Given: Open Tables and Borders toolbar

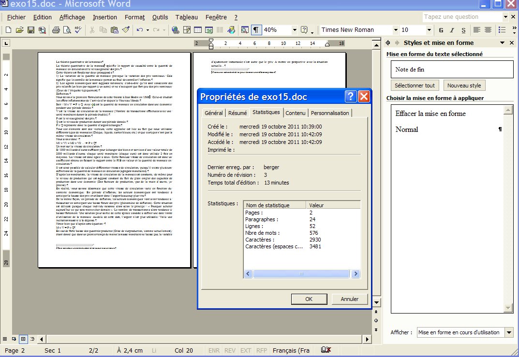Looking at the screenshot, I should click(187, 30).
